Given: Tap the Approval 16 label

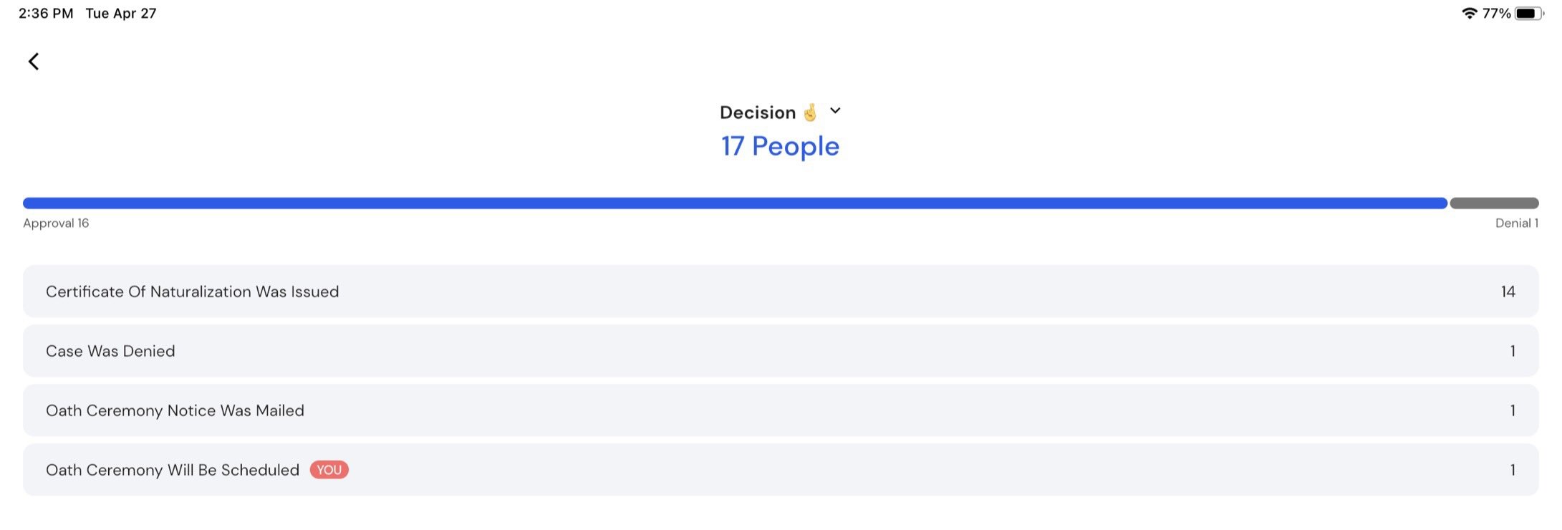Looking at the screenshot, I should (x=56, y=223).
